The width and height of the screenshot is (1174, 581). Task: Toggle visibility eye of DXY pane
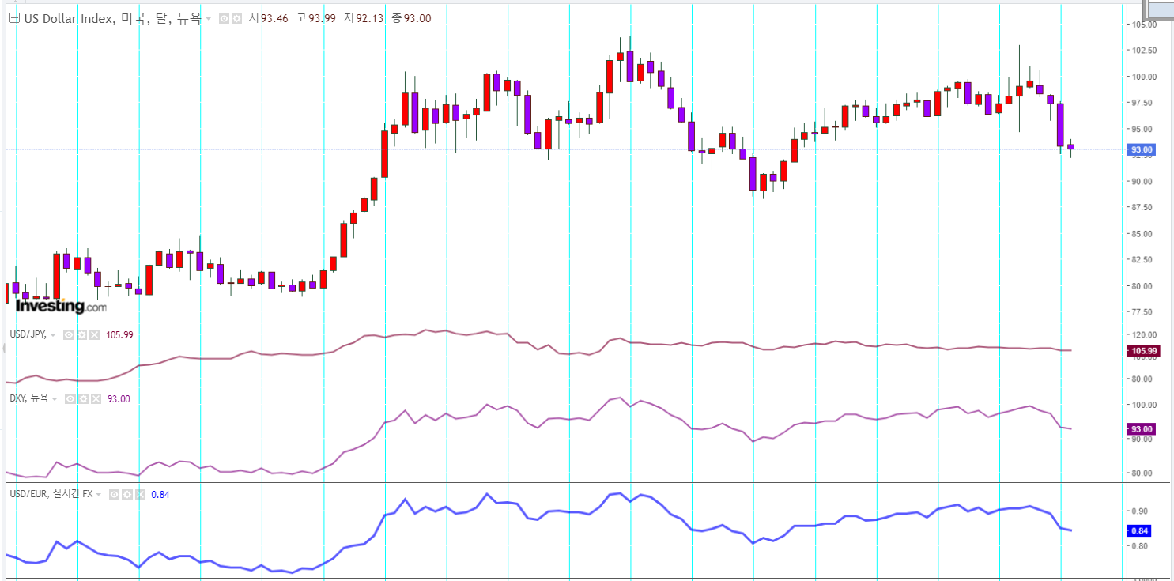pyautogui.click(x=70, y=399)
